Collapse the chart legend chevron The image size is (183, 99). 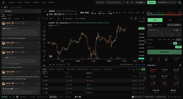coord(50,28)
